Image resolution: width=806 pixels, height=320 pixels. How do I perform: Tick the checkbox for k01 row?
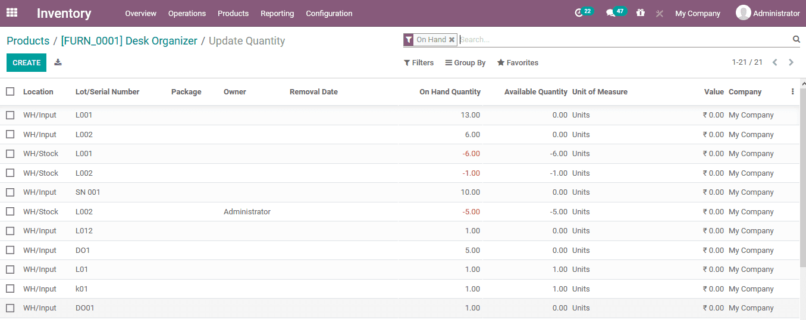pos(10,289)
